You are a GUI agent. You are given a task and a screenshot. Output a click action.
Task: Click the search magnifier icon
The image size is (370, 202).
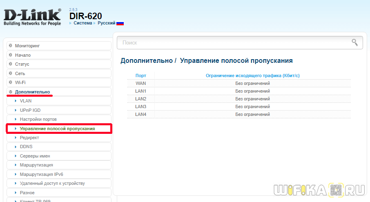[354, 42]
